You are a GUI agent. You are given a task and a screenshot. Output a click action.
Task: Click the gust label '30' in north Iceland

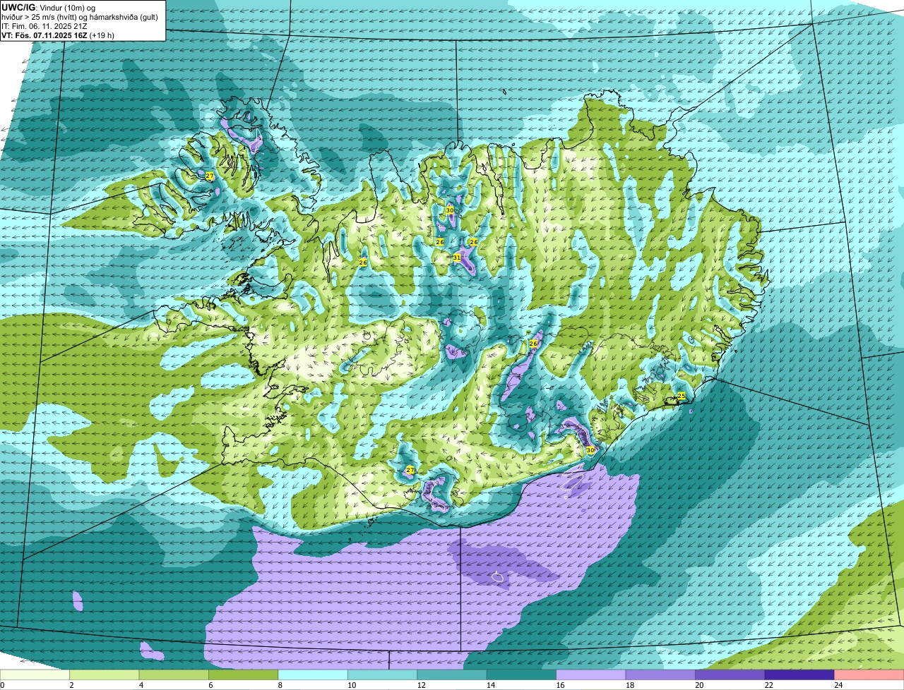tap(450, 210)
